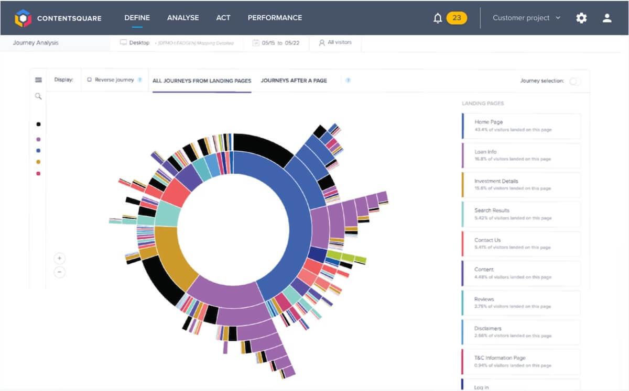Switch to Journeys After a Page tab
Screen dimensions: 629x391
pos(294,81)
